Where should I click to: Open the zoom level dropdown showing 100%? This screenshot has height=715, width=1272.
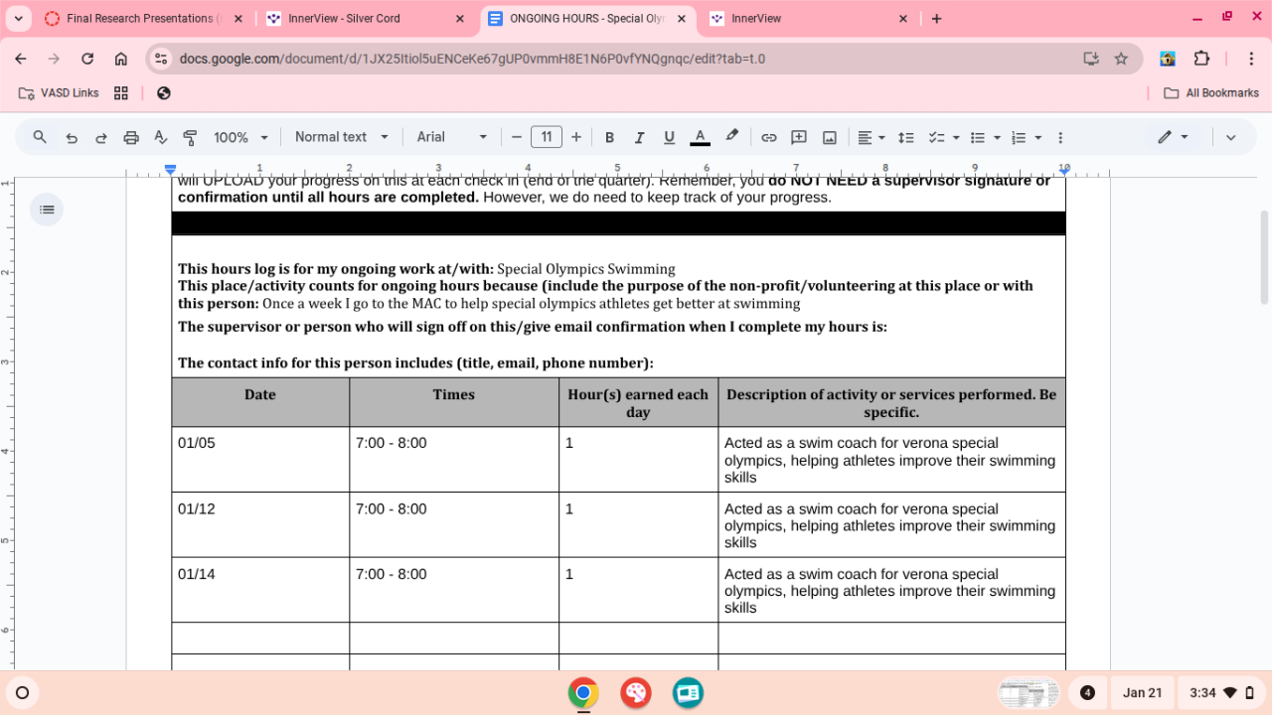(x=241, y=137)
